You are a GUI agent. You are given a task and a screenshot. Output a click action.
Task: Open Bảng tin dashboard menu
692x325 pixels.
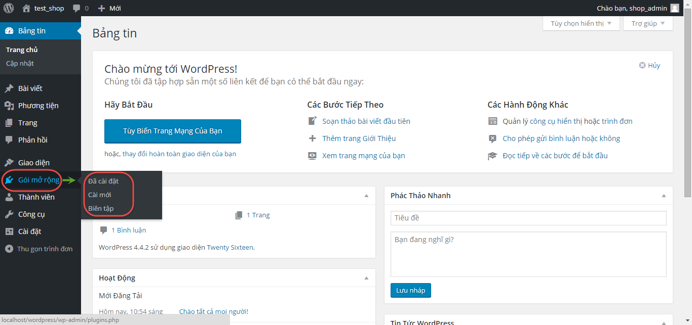[41, 31]
